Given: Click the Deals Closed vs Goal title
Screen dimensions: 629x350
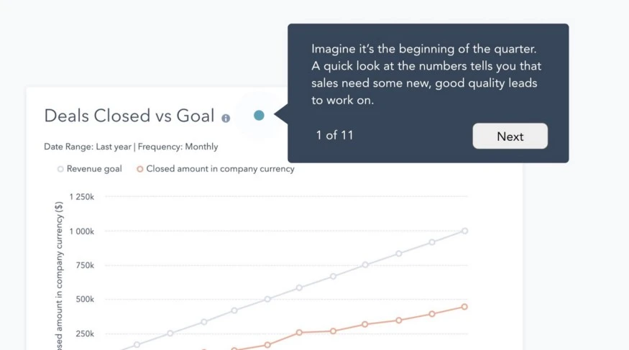Looking at the screenshot, I should click(129, 116).
